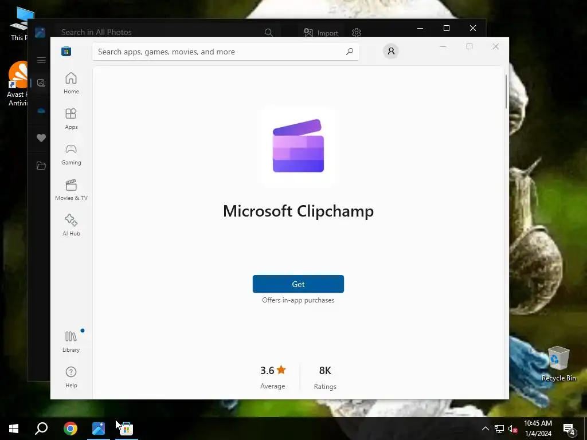Open Photos window settings gear

coord(357,33)
